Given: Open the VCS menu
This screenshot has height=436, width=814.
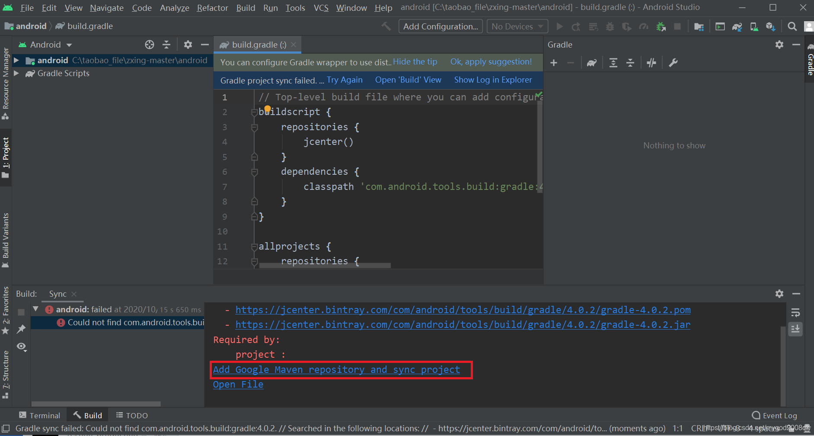Looking at the screenshot, I should (321, 8).
